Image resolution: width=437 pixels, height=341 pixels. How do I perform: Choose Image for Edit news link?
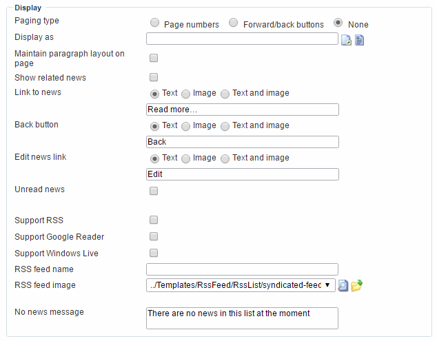point(186,158)
